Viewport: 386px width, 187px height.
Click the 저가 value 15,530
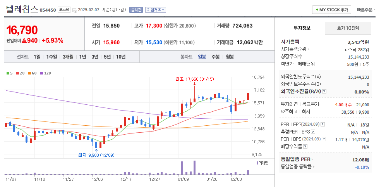154,42
